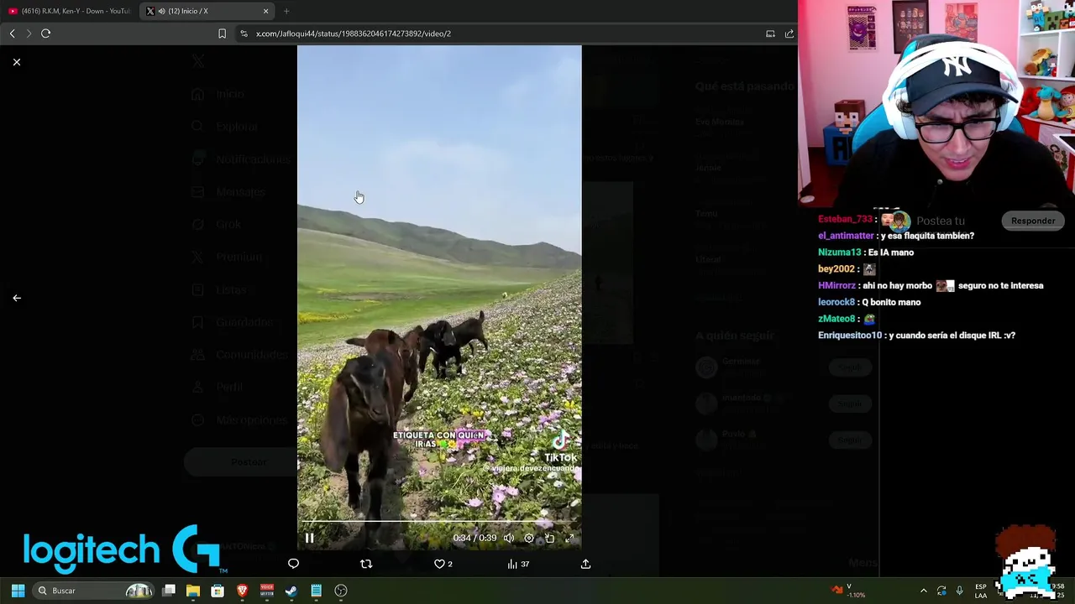Seek on the video progress bar
1075x604 pixels.
tap(439, 522)
